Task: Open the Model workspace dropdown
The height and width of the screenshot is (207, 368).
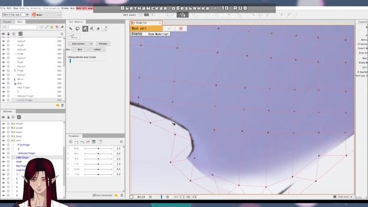Action: pos(47,15)
